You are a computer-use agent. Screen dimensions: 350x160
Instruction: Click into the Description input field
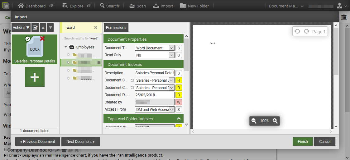click(x=155, y=73)
